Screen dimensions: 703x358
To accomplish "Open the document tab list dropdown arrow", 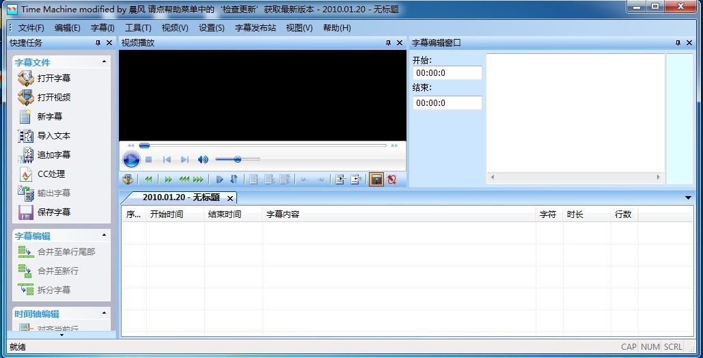I will (x=687, y=197).
